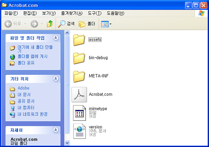Click the assets folder name label
209x147 pixels.
[95, 39]
